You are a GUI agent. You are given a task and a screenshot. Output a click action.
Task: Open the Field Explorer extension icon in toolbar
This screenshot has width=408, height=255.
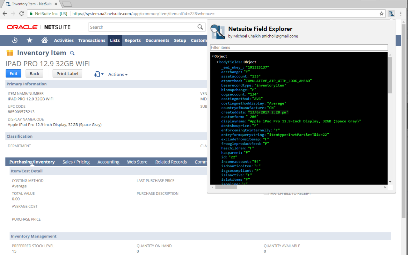[391, 14]
